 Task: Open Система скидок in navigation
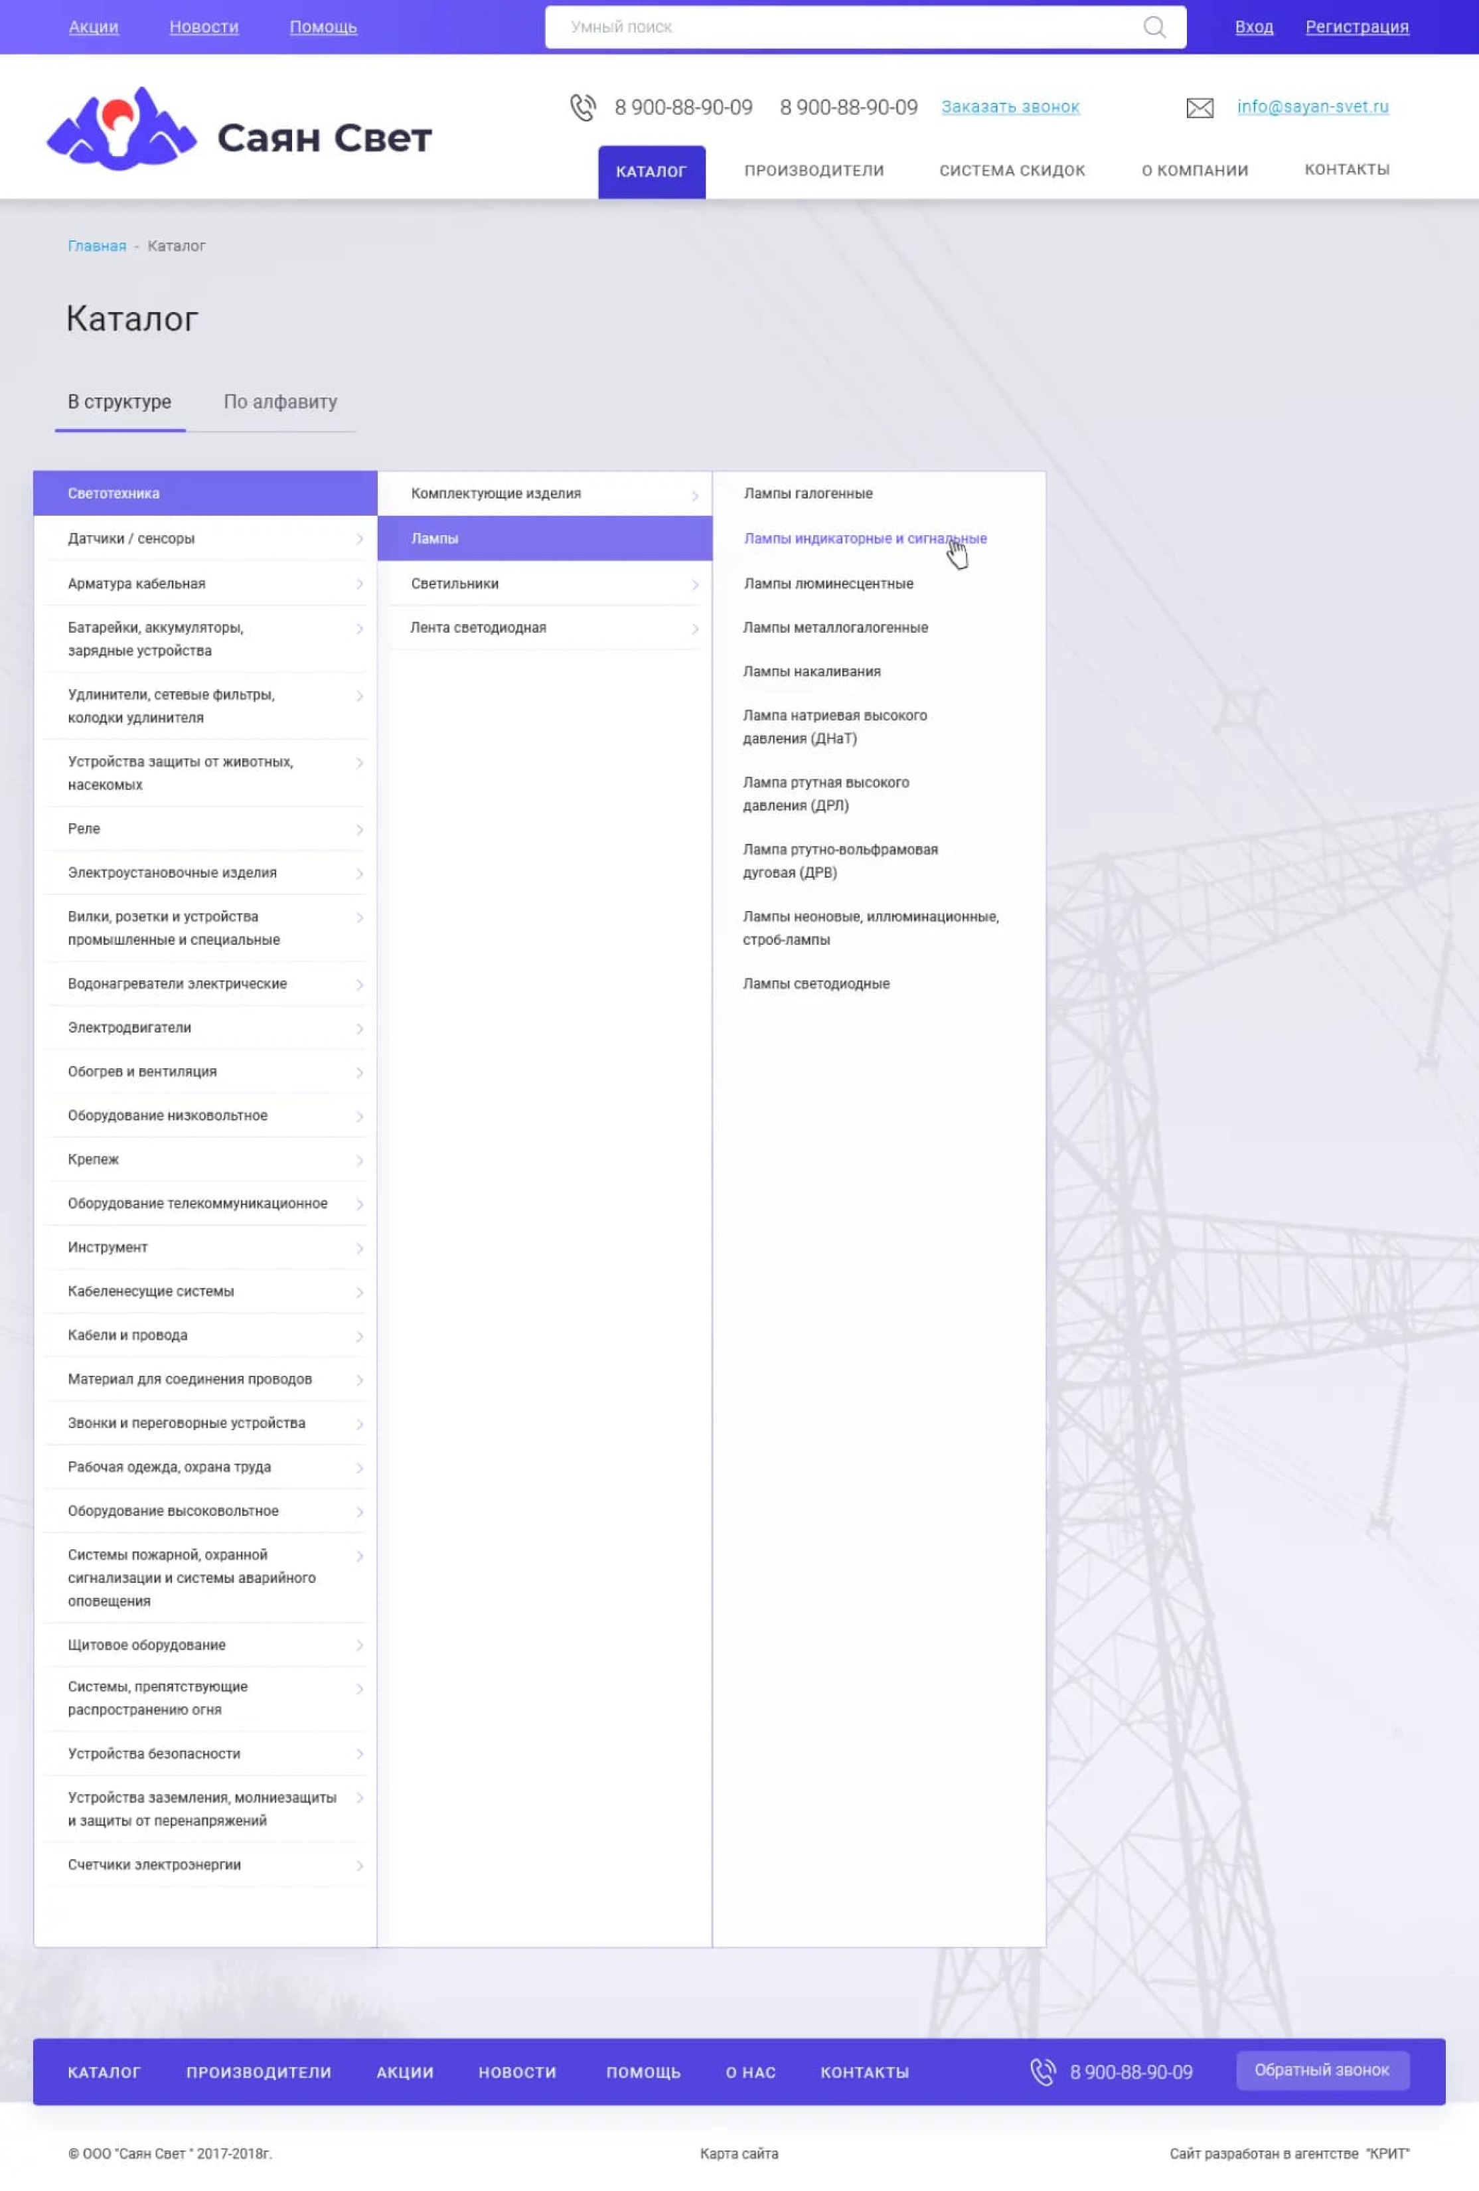pyautogui.click(x=1012, y=171)
